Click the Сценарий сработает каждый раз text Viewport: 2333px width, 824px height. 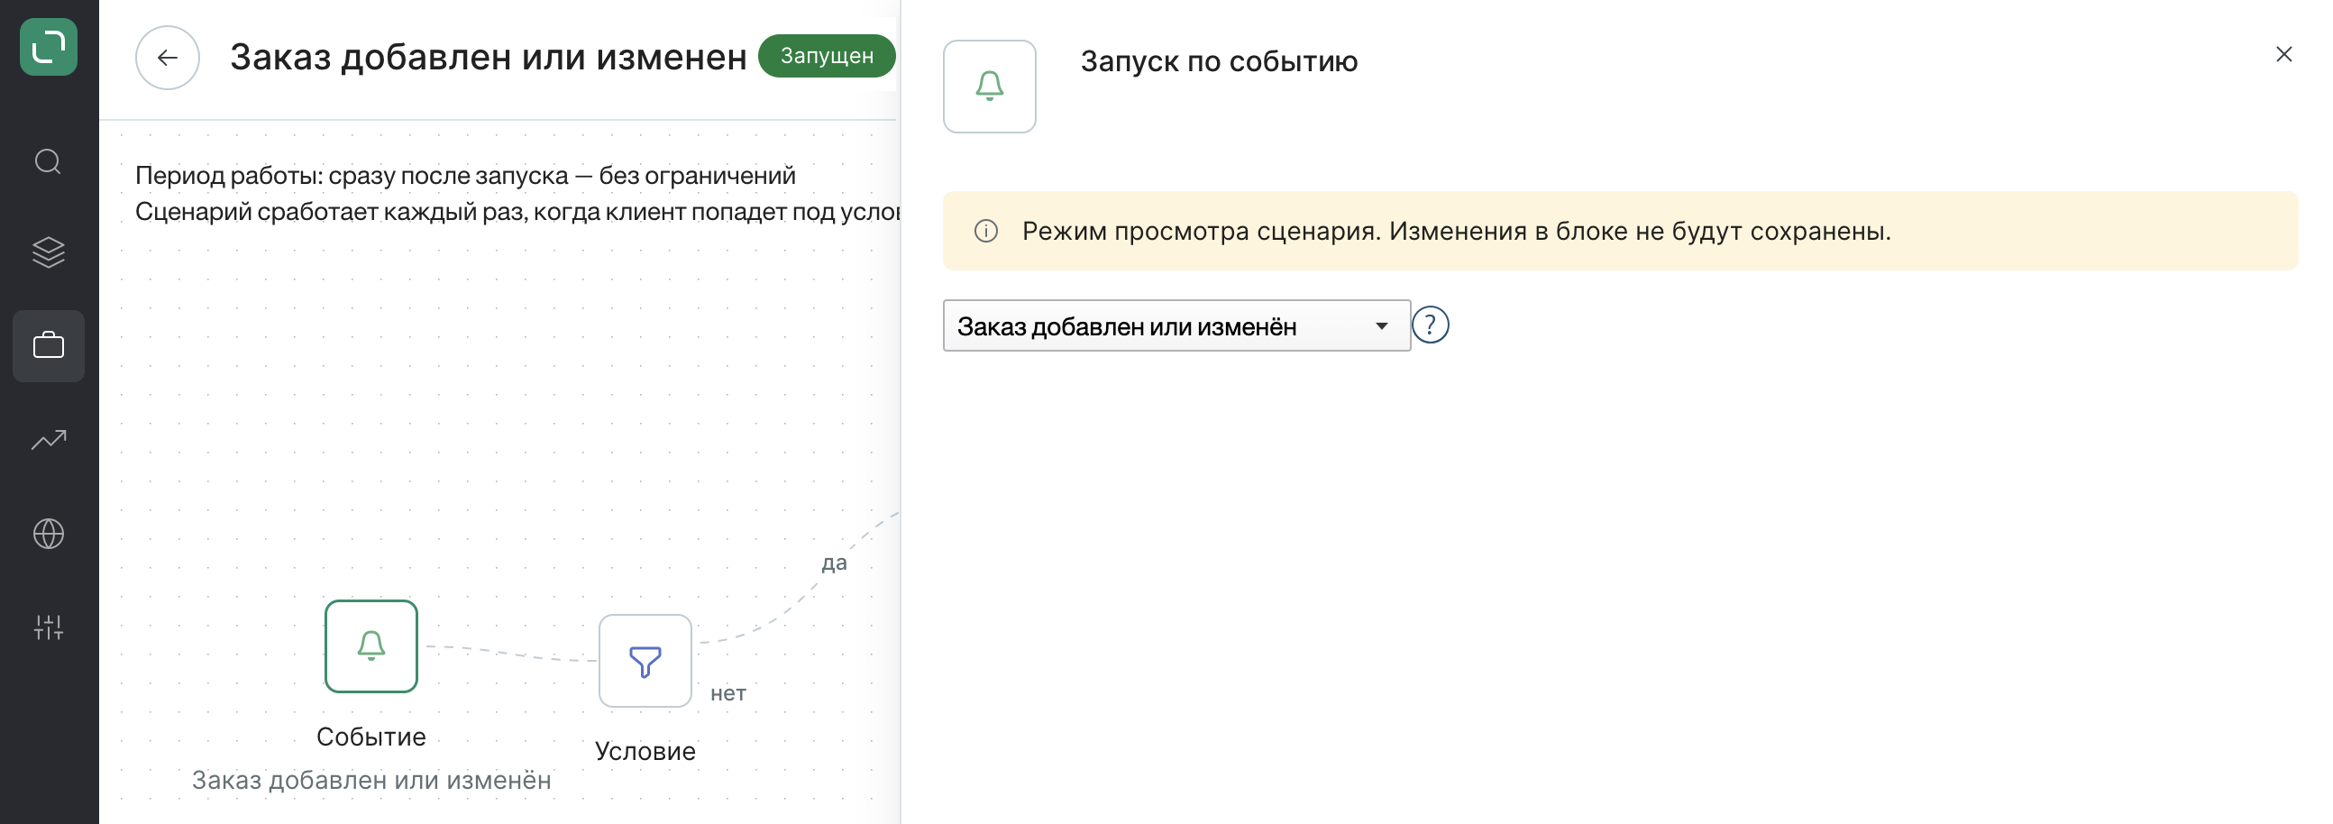point(517,212)
